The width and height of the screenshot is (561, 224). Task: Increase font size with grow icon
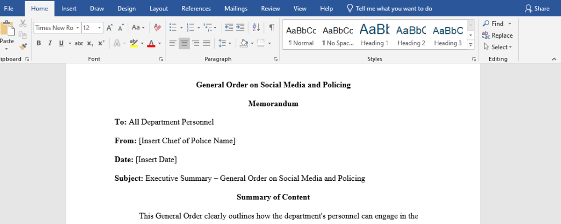(110, 27)
